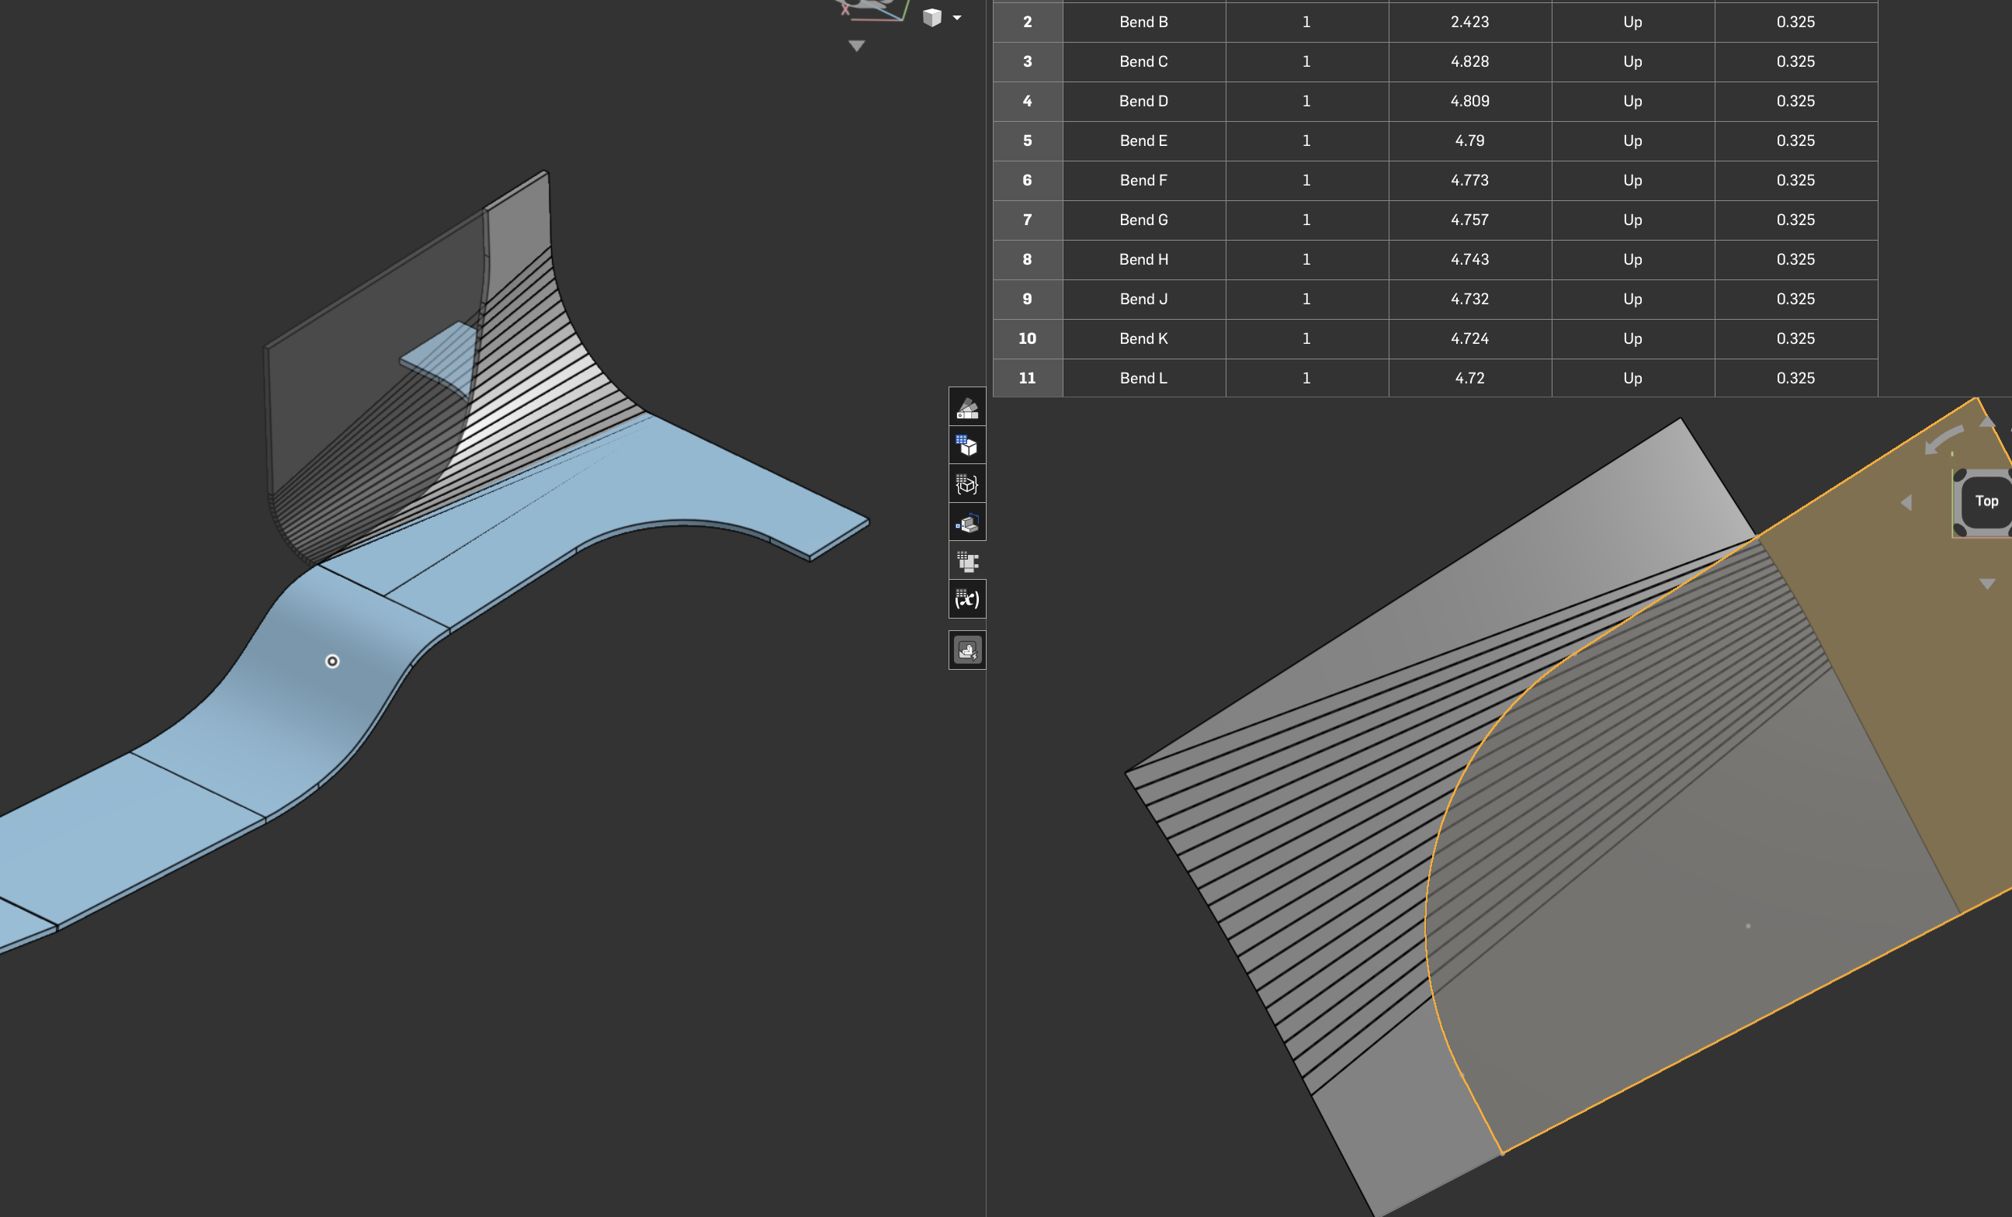The height and width of the screenshot is (1217, 2012).
Task: Click the 0.325 radius cell for Bend H
Action: pyautogui.click(x=1795, y=259)
